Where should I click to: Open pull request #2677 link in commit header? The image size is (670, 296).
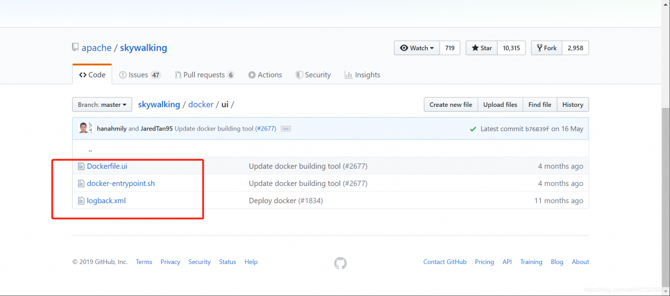[x=265, y=129]
